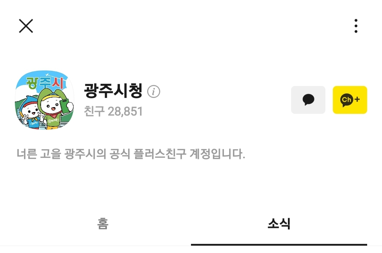This screenshot has height=253, width=382.
Task: Click the green smartphone held by the mascot
Action: coord(65,106)
